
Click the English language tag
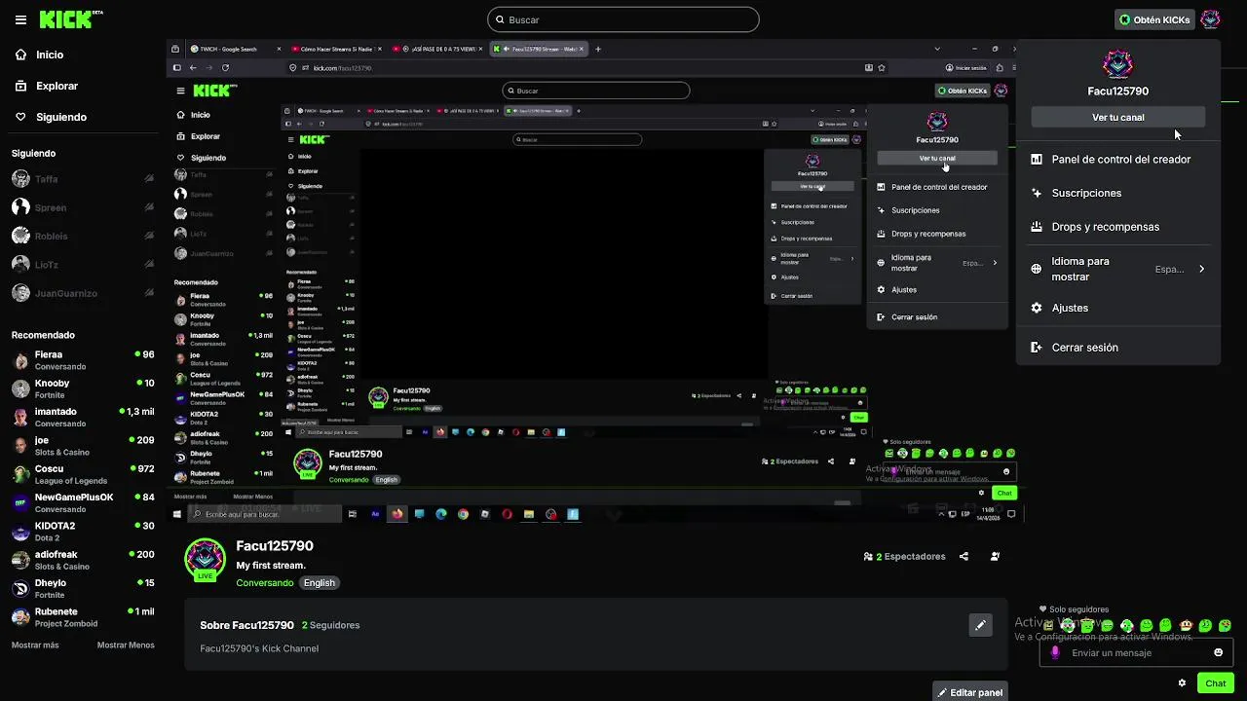point(319,583)
